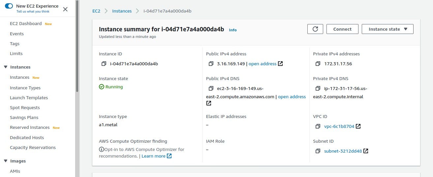Screen dimensions: 433x177
Task: Copy the Subnet ID subnet-3212dd48
Action: pyautogui.click(x=318, y=151)
